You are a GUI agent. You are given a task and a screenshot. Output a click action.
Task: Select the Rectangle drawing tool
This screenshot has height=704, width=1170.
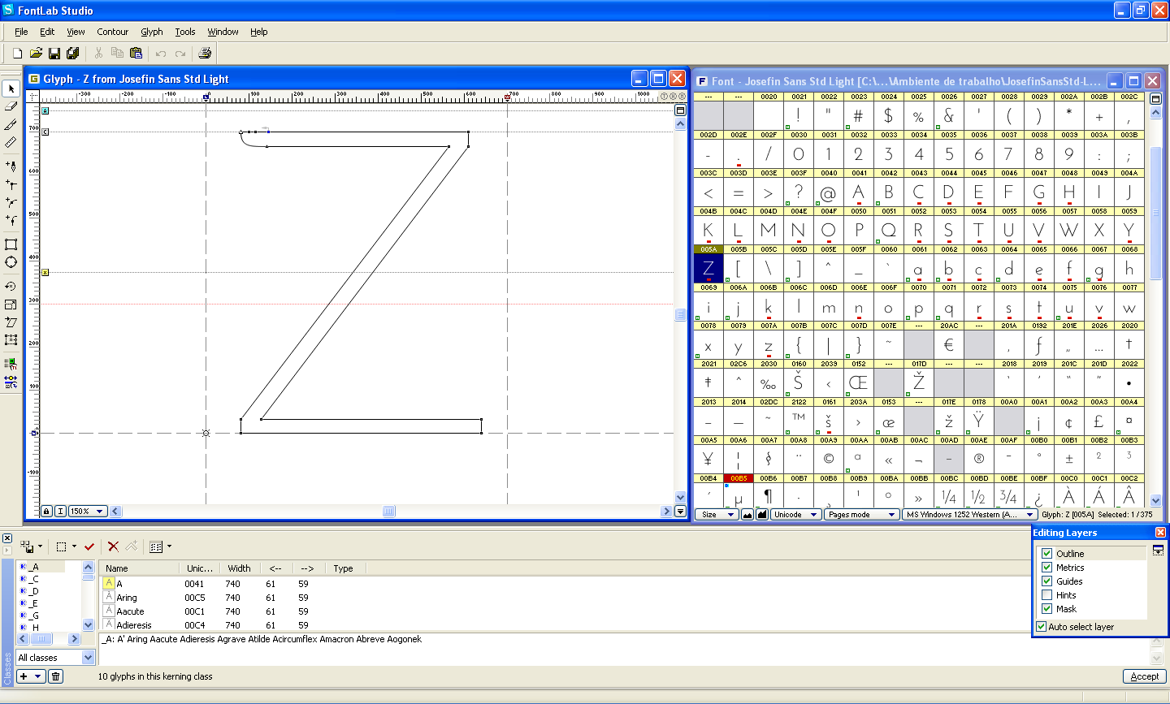[11, 244]
